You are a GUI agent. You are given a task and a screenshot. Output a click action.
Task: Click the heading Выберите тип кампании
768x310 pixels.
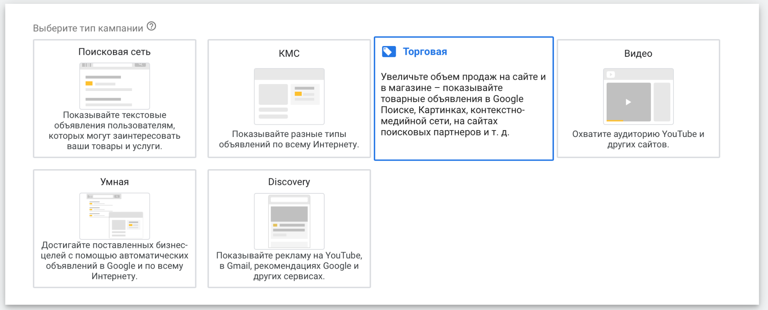[x=88, y=28]
